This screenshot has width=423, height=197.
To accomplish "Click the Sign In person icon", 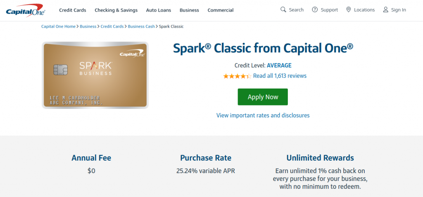I will tap(386, 9).
